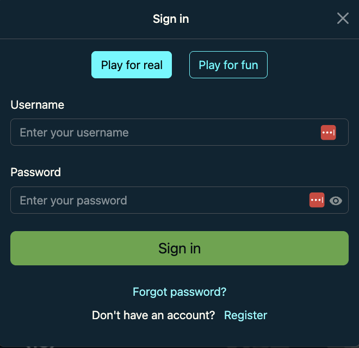Screen dimensions: 359x348
Task: Click the Sign in dialog heading
Action: 171,19
